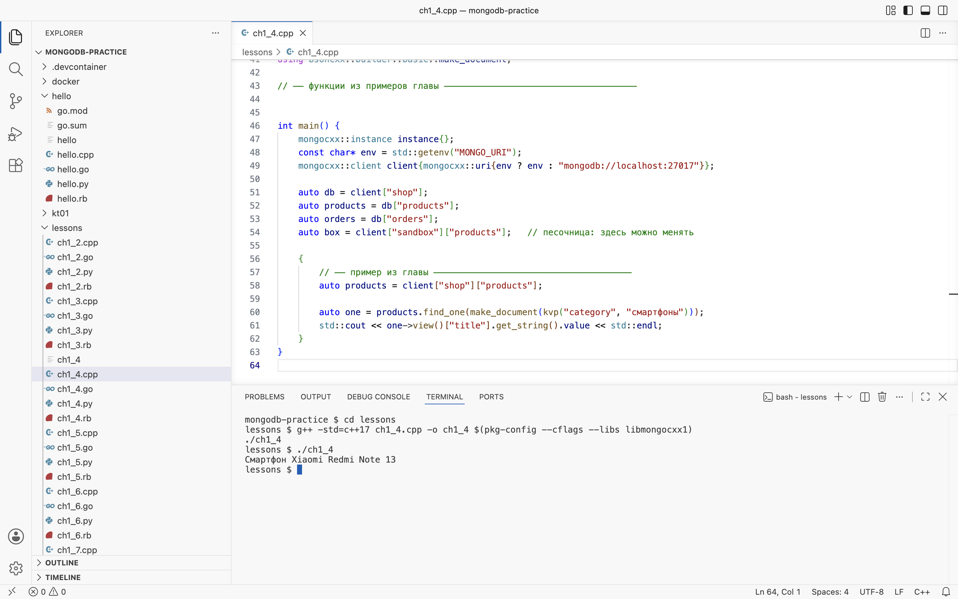Expand the TIMELINE section

click(131, 577)
